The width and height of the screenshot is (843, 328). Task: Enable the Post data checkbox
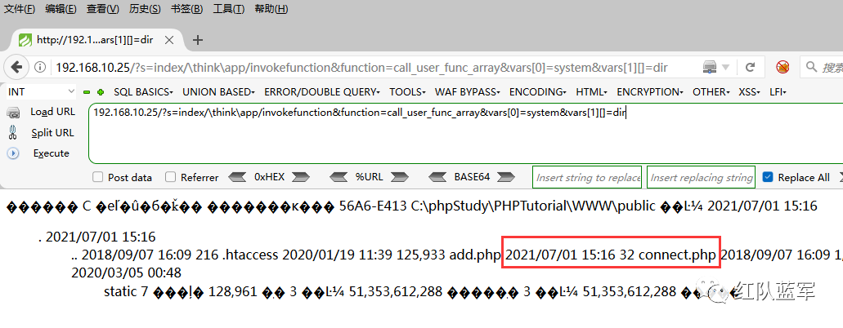point(98,177)
